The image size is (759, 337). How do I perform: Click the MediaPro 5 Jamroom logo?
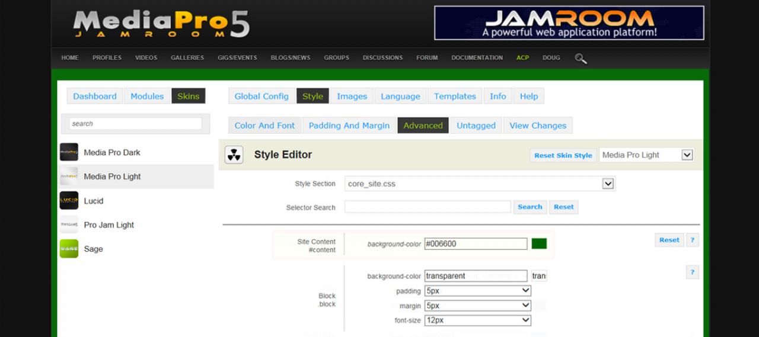coord(161,25)
